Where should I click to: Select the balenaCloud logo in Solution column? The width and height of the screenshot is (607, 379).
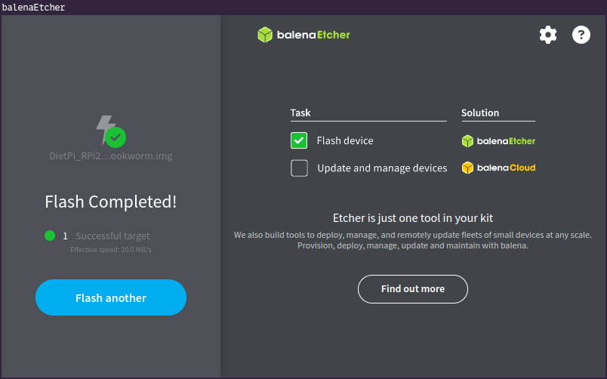(498, 168)
